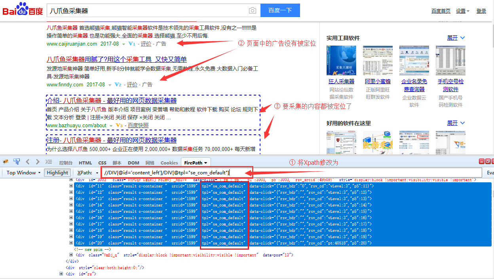Switch to the Cookies tab

pyautogui.click(x=169, y=163)
